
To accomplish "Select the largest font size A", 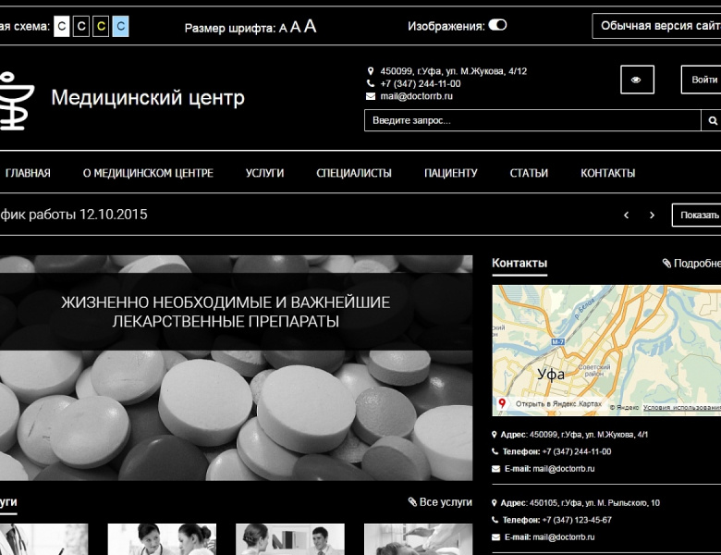I will [x=310, y=26].
